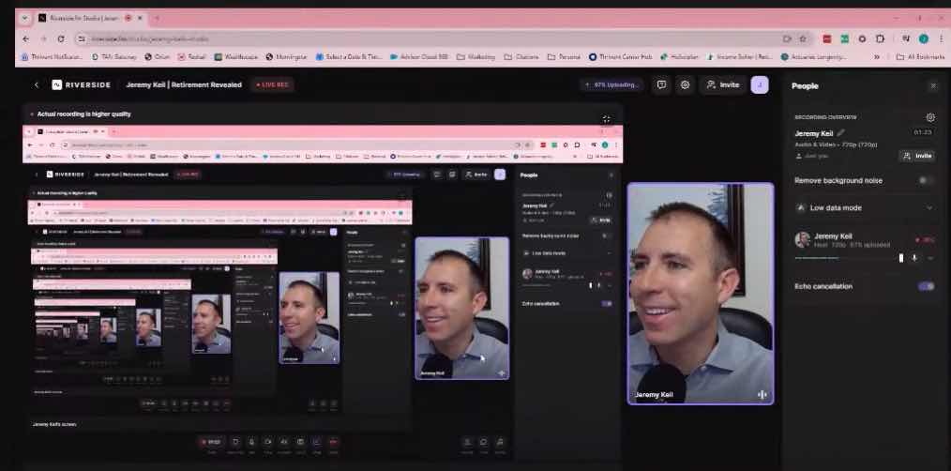Disable the Echo cancellation toggle
The width and height of the screenshot is (951, 471).
[x=926, y=286]
